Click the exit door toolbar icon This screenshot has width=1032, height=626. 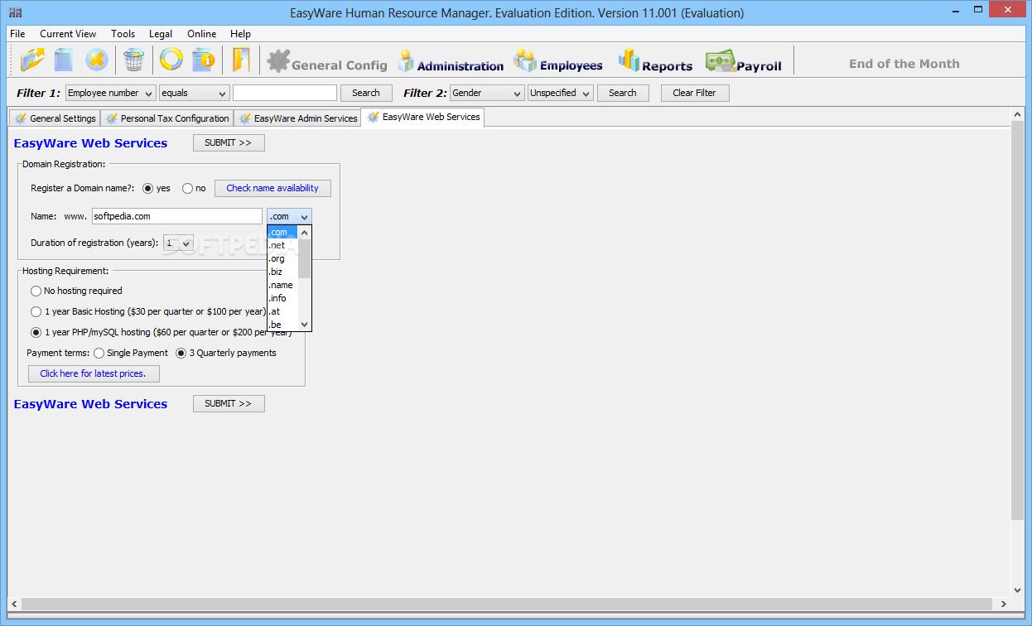tap(240, 60)
